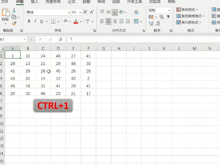Screen dimensions: 220x165
Task: Switch to the 数据 tab
Action: [86, 2]
